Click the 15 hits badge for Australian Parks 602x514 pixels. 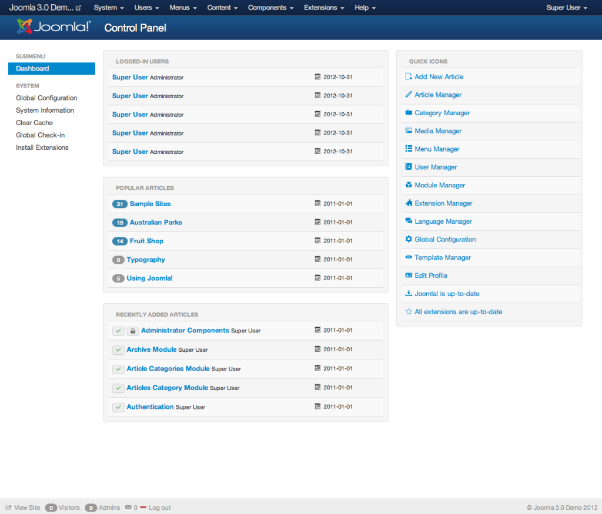point(120,223)
